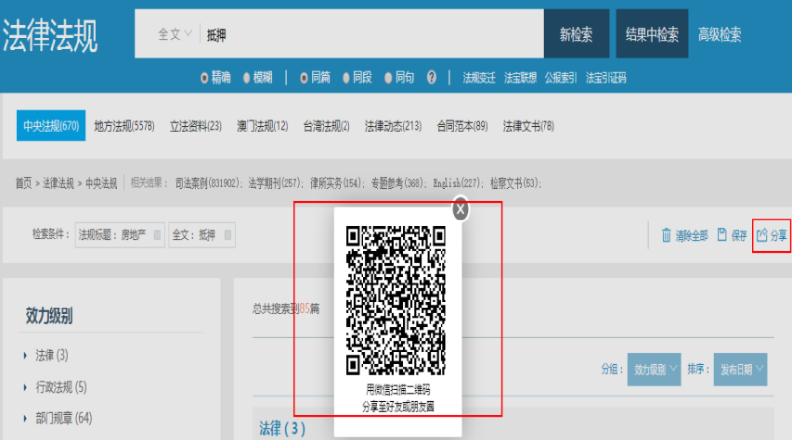Select the 模糊 radio option
This screenshot has height=440, width=792.
click(x=247, y=78)
